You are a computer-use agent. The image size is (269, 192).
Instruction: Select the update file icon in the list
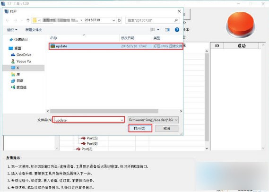coord(52,46)
